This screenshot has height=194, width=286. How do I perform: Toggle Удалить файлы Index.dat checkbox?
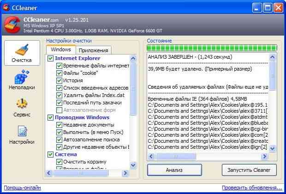[59, 95]
